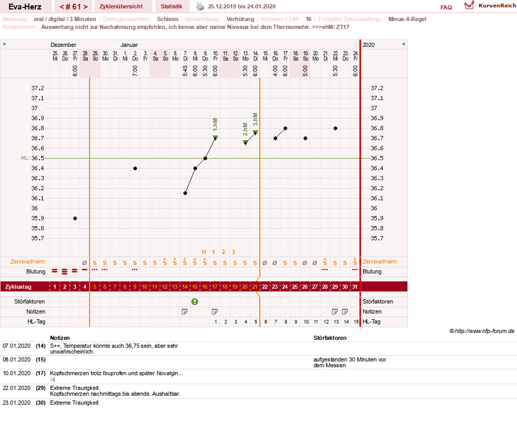The height and width of the screenshot is (430, 517).
Task: Click the Januar month label
Action: 129,45
